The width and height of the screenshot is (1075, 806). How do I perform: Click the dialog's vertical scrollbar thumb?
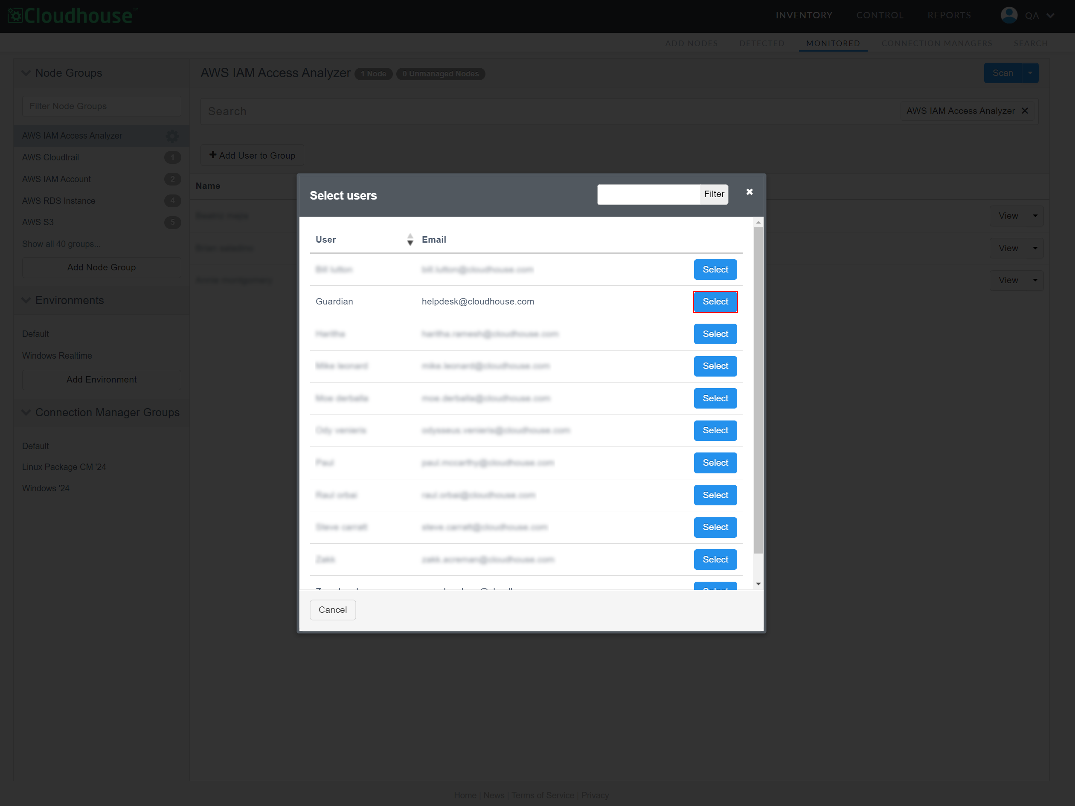(x=758, y=391)
